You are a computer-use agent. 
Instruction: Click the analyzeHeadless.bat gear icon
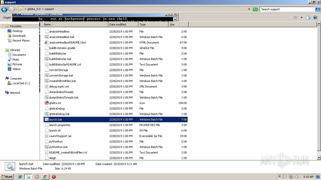coord(46,37)
